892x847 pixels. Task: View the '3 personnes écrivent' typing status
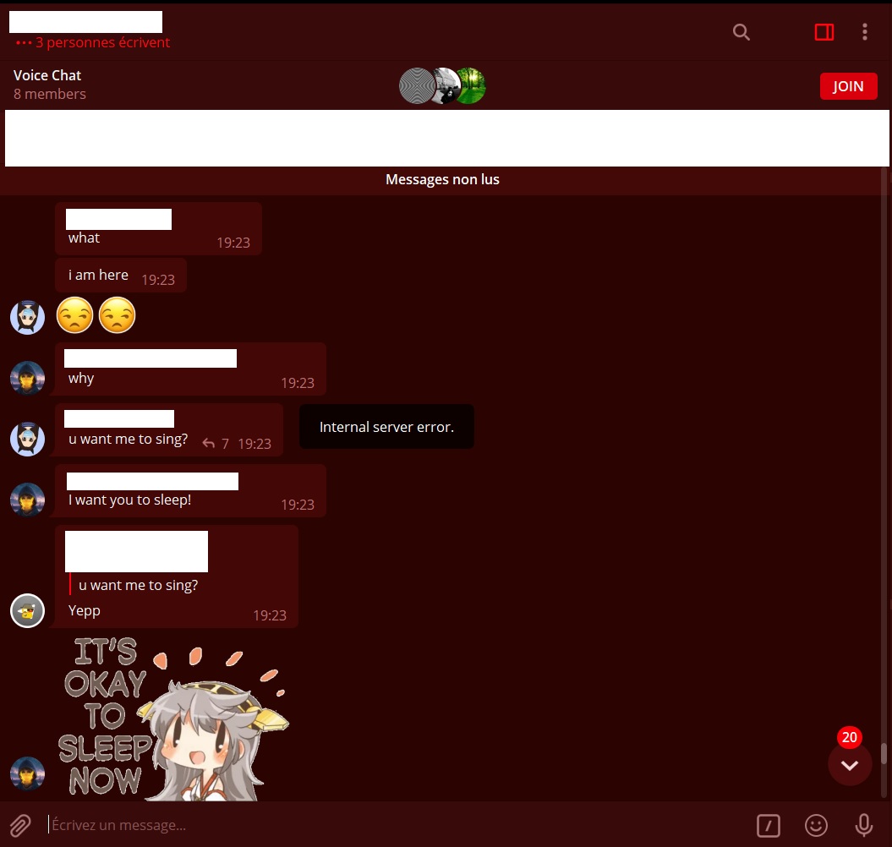pos(93,42)
